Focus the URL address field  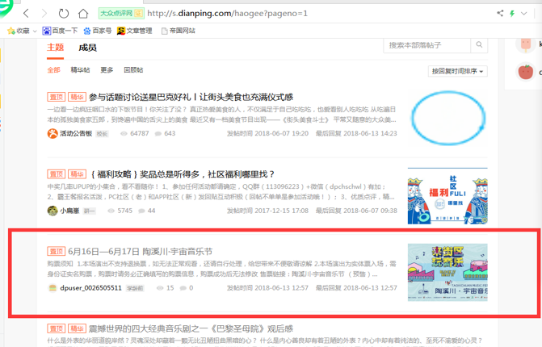point(227,14)
